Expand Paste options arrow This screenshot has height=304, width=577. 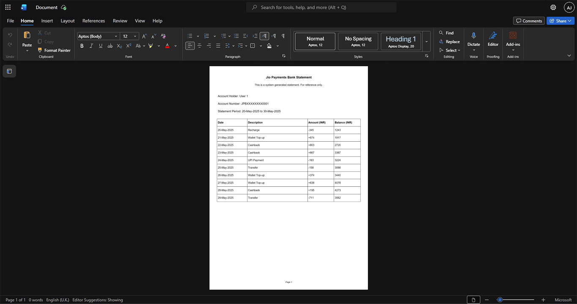point(27,51)
